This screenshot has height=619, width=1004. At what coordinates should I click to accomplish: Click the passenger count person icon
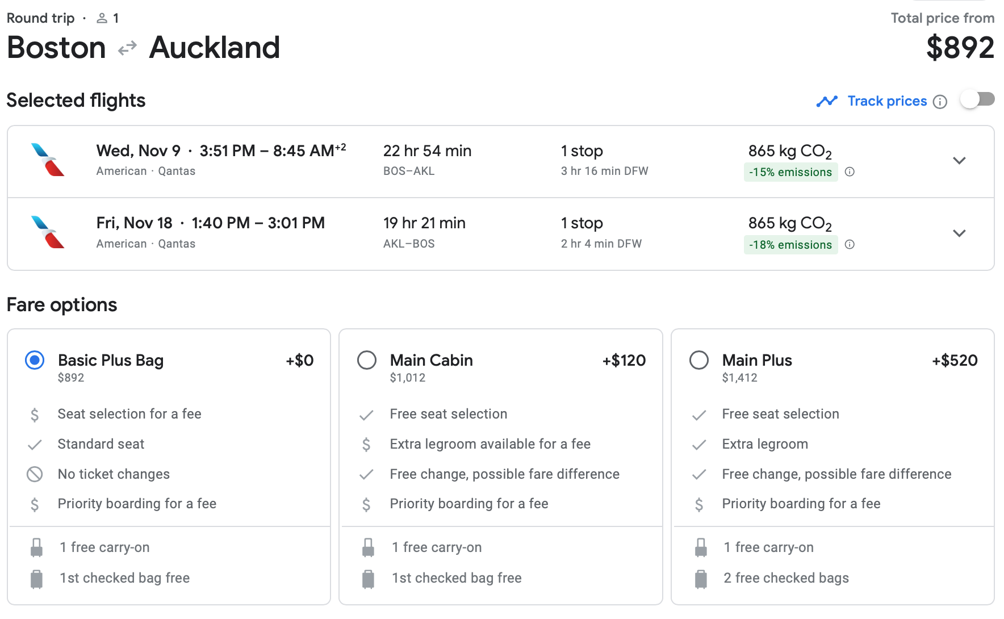click(x=102, y=18)
